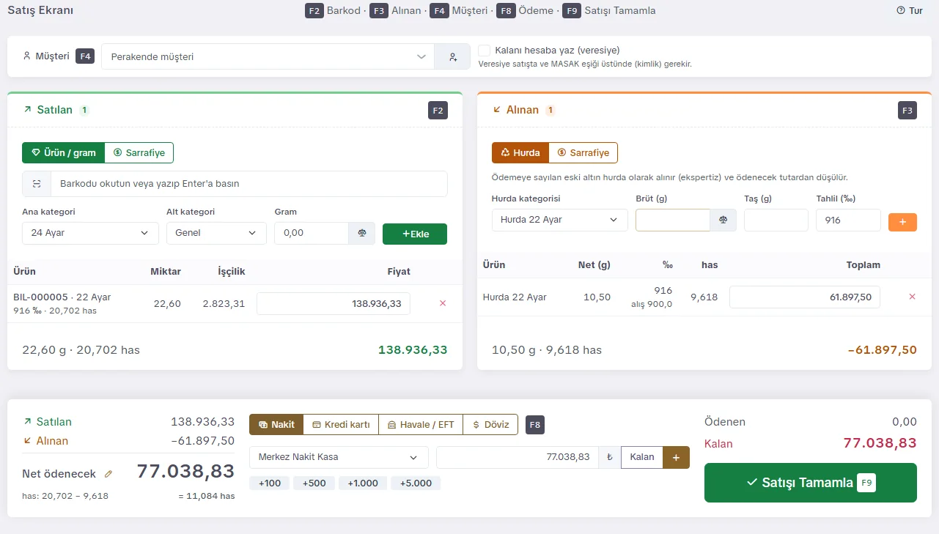Add +100 quick amount

269,483
